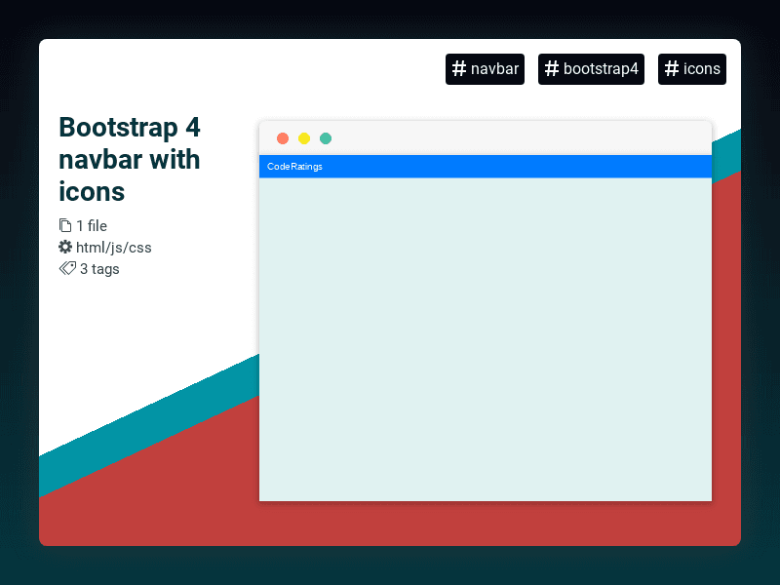Select the #navbar tag
The image size is (780, 585).
[x=485, y=69]
